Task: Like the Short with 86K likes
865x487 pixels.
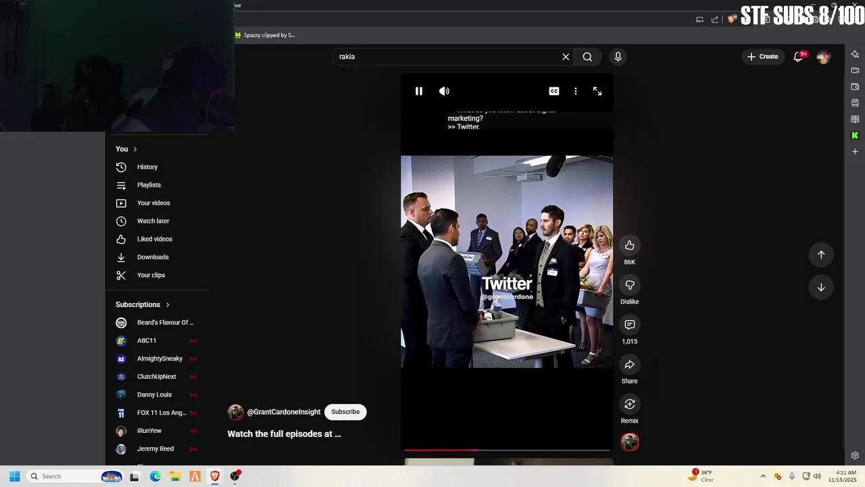Action: click(630, 246)
